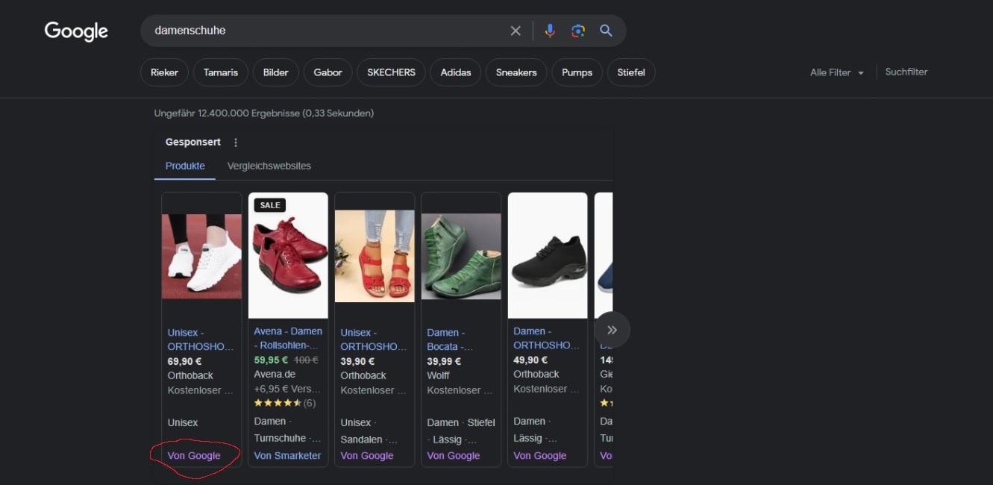Open Google Lens image search icon
The height and width of the screenshot is (485, 993).
(578, 31)
